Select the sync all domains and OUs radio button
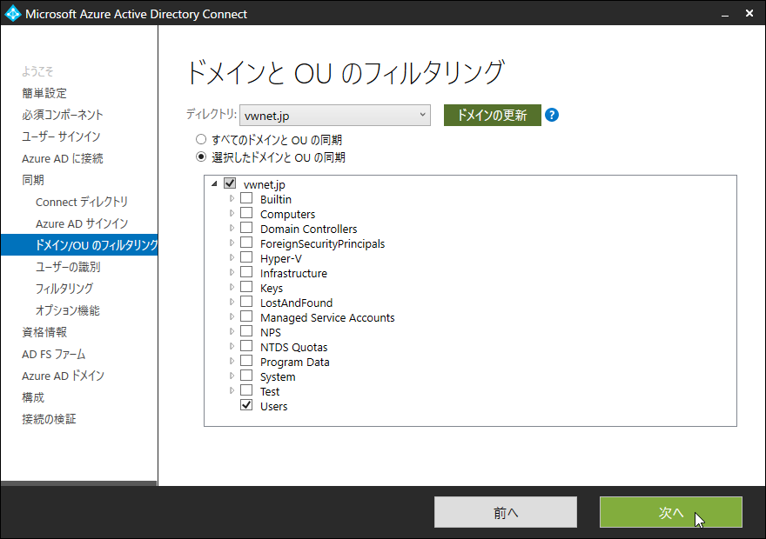Screen dimensions: 766x539 tap(201, 139)
